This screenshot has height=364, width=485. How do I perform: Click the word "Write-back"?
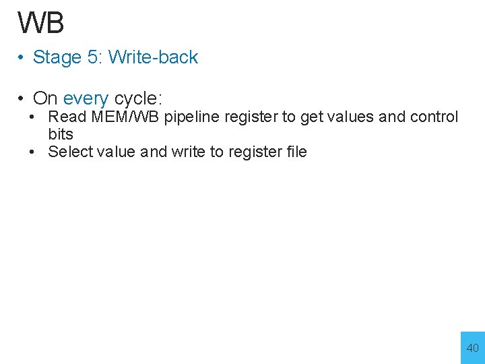click(x=153, y=57)
